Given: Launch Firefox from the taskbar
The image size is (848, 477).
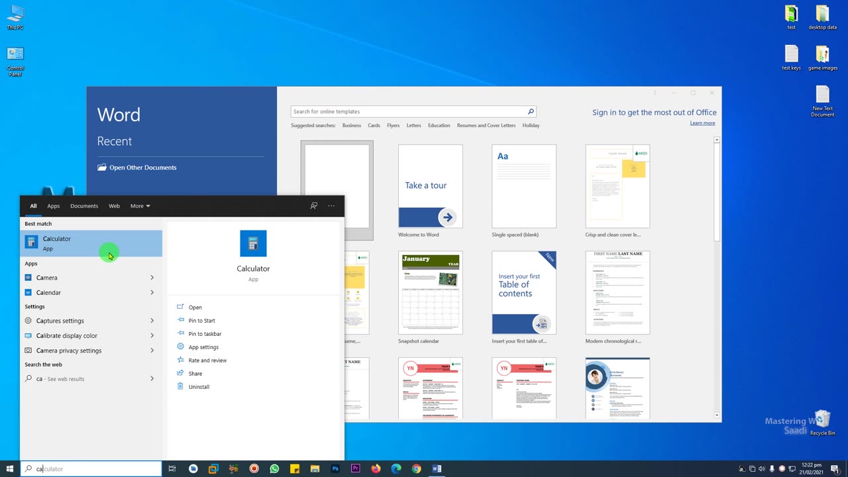Looking at the screenshot, I should tap(376, 469).
